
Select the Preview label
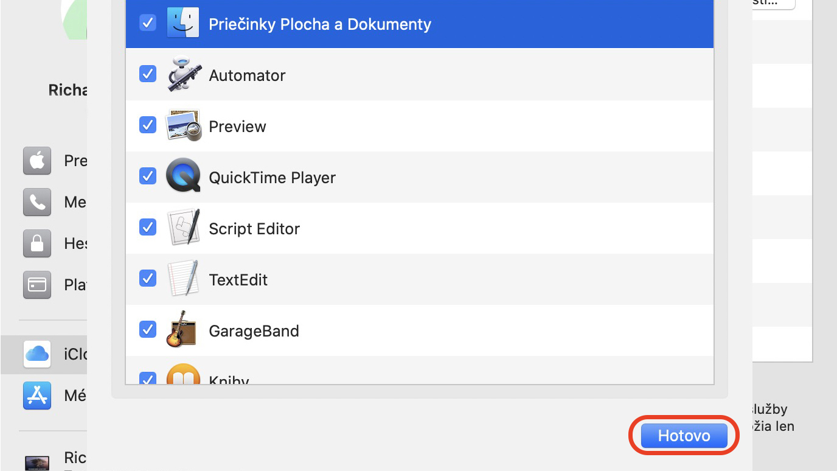tap(237, 127)
